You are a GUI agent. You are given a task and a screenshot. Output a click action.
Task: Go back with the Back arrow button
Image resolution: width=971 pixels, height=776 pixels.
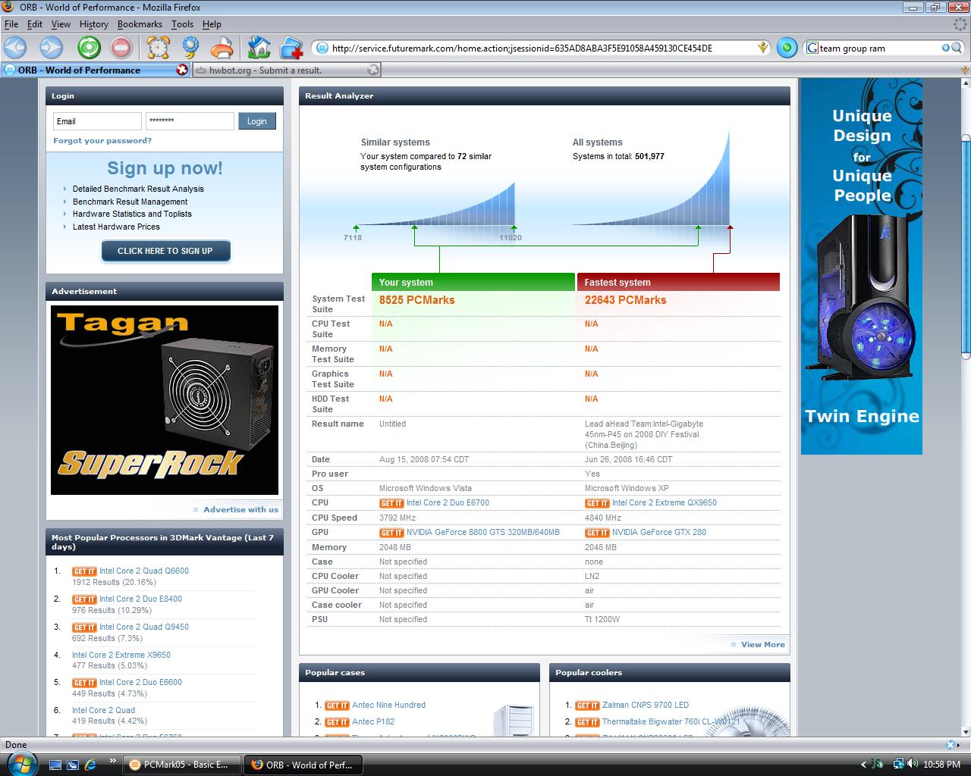tap(15, 48)
